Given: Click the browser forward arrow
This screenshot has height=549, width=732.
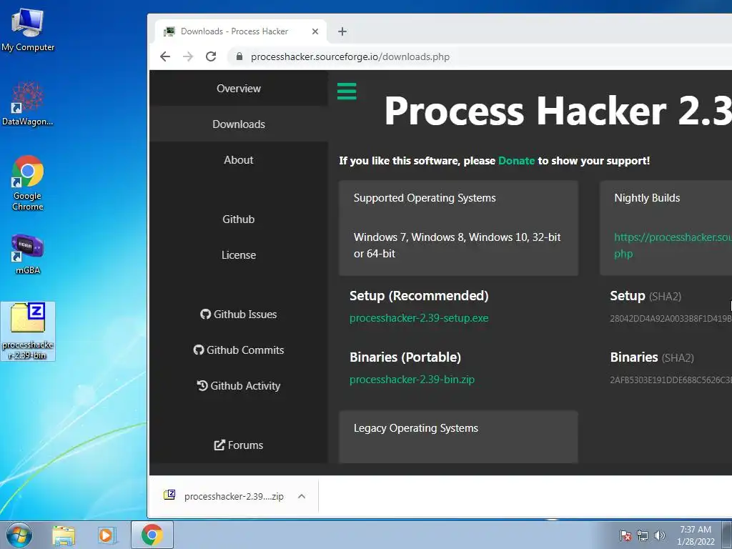Looking at the screenshot, I should 188,56.
